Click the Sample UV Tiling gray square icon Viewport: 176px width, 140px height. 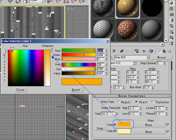click(x=171, y=14)
